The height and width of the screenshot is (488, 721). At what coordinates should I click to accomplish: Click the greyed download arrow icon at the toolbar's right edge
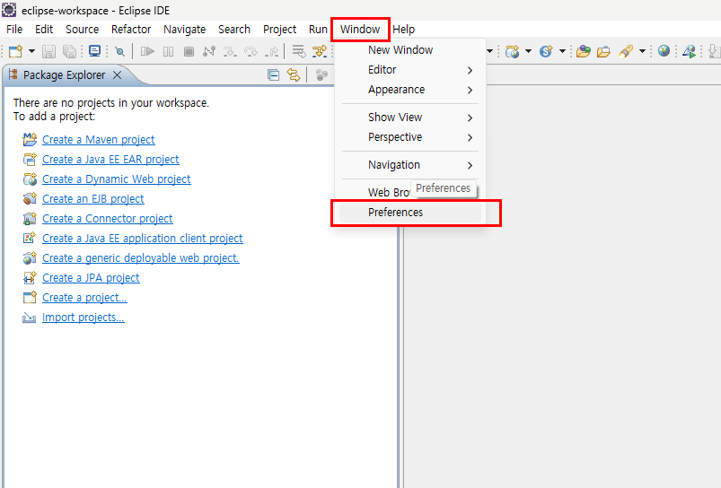(714, 51)
